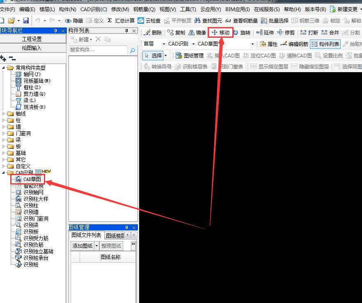This screenshot has width=362, height=303.
Task: Open the CAD识别(C) menu
Action: point(94,9)
